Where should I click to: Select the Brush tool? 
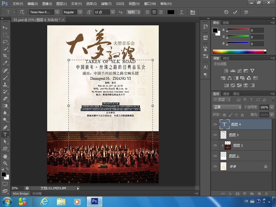[5, 78]
